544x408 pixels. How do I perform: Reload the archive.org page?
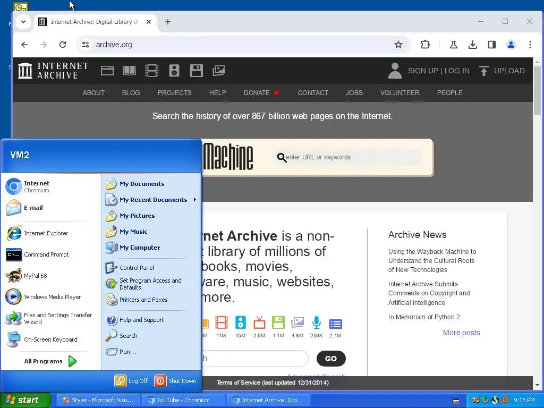(63, 45)
